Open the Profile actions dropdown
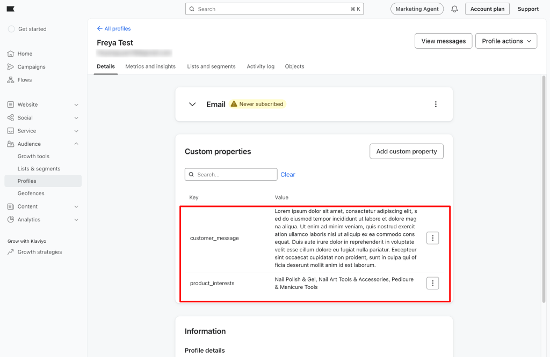550x357 pixels. point(506,41)
